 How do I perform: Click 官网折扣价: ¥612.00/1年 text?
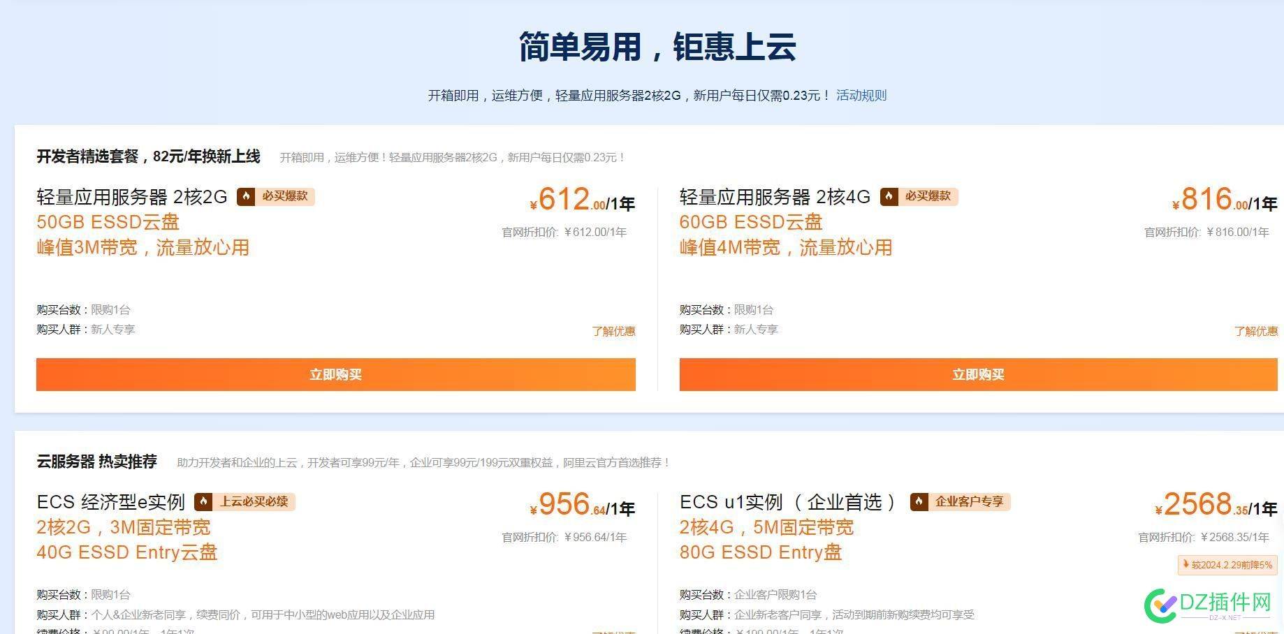(x=564, y=233)
